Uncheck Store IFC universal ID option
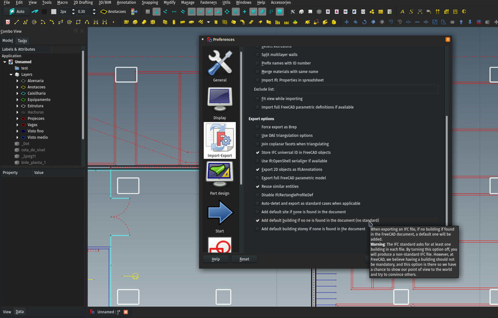Screen dimensions: 498x318 pyautogui.click(x=257, y=153)
